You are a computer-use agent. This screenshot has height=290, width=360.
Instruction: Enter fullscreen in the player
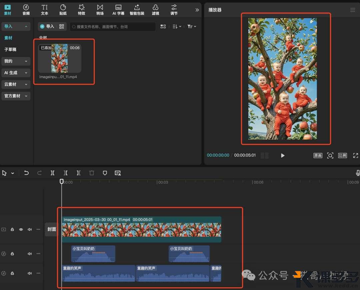coord(355,156)
